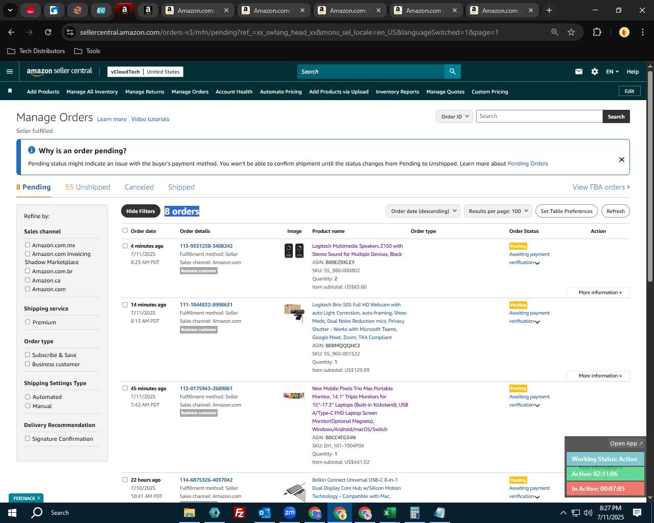Enable the Signature Confirmation filter
The width and height of the screenshot is (654, 523).
[28, 438]
